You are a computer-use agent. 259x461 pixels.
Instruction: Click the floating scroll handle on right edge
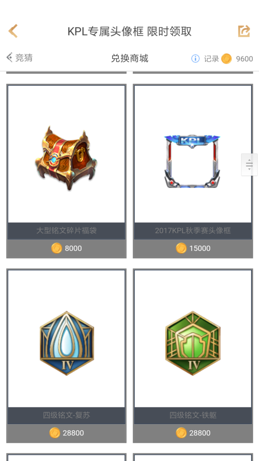pyautogui.click(x=249, y=165)
